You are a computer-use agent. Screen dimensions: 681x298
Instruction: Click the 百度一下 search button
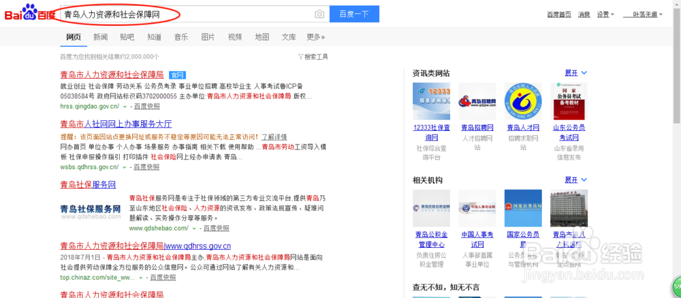coord(354,14)
